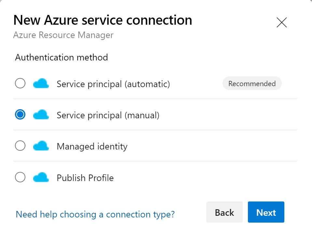Close the New Azure service connection dialog

[x=281, y=22]
